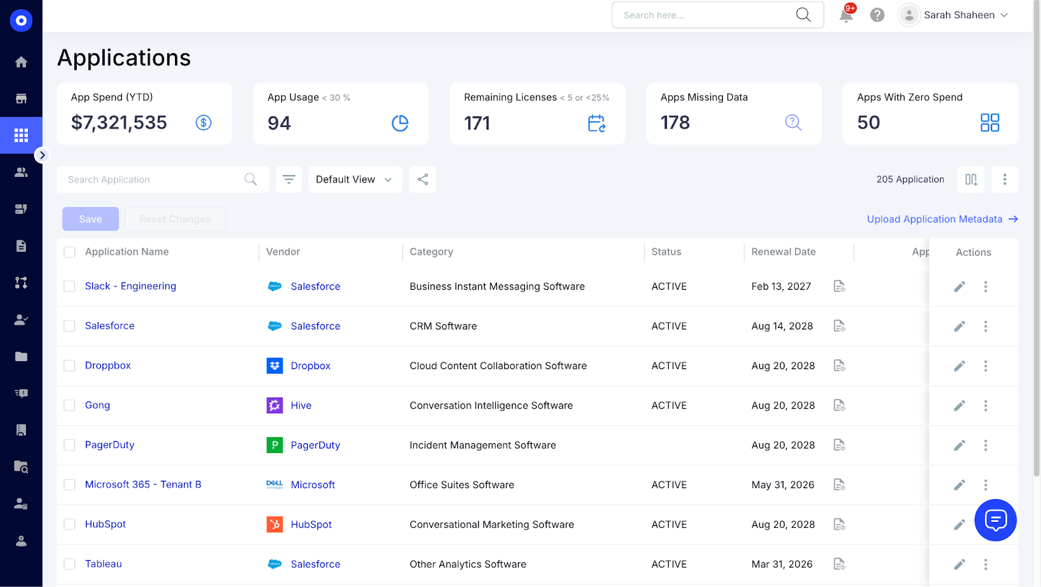This screenshot has height=587, width=1041.
Task: Open the three-dot menu beside 205 Application
Action: pos(1005,179)
